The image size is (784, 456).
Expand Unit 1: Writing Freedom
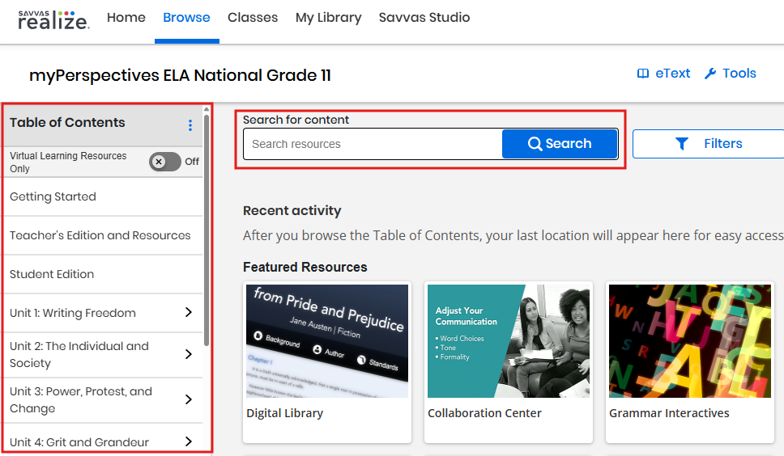[188, 313]
